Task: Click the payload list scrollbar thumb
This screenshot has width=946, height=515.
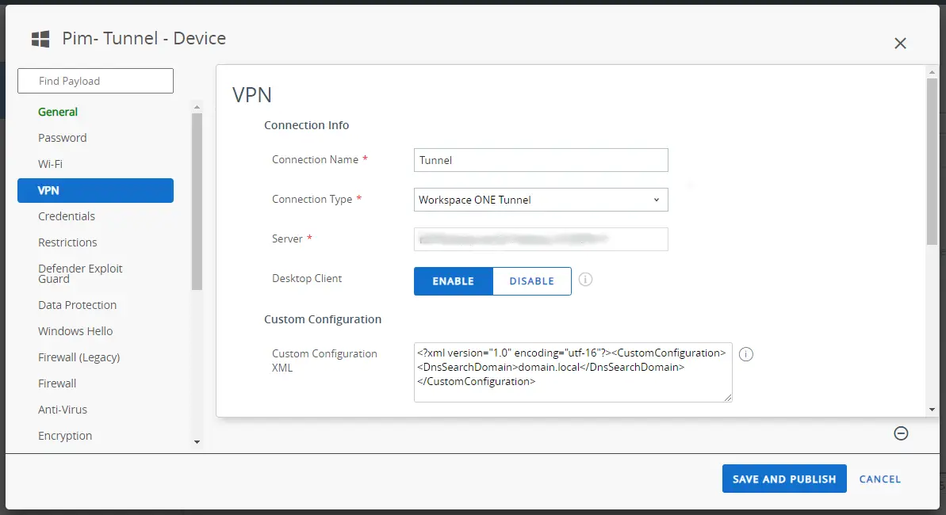Action: coord(197,201)
